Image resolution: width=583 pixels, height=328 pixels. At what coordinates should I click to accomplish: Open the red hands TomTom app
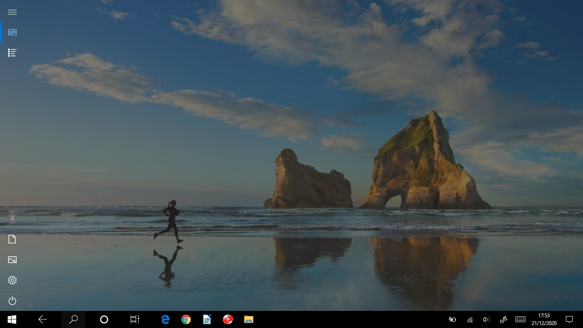point(228,319)
